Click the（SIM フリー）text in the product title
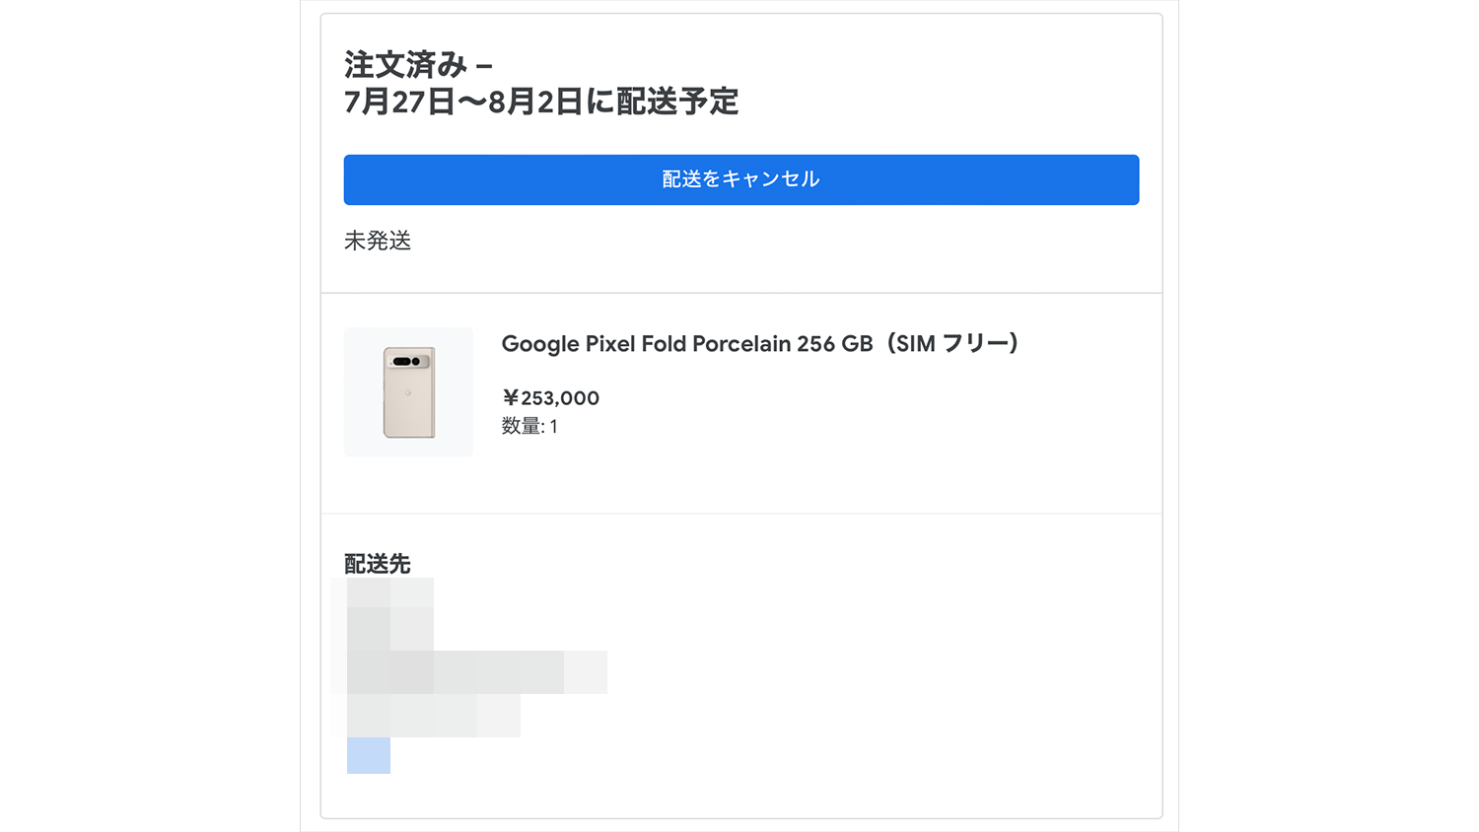The width and height of the screenshot is (1479, 832). 952,344
